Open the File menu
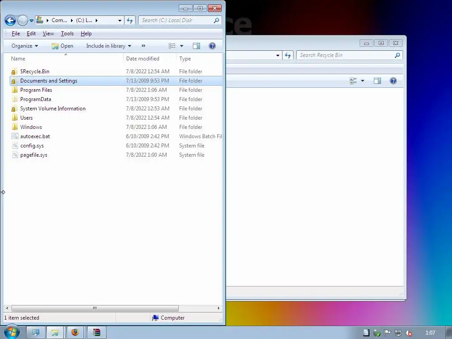Viewport: 452px width, 339px height. (x=15, y=34)
